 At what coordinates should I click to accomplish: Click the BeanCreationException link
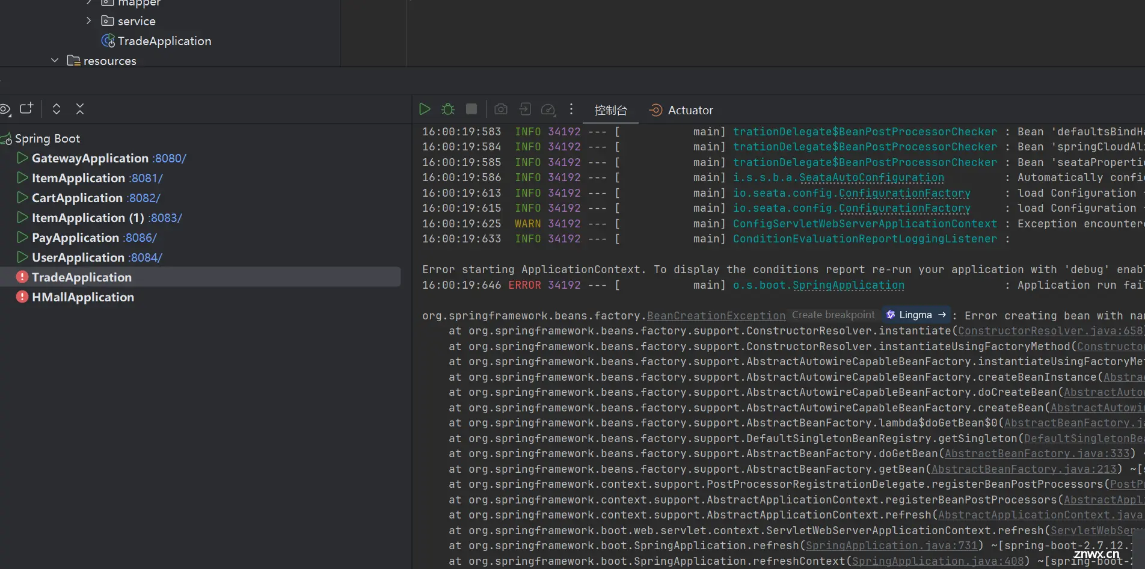coord(716,316)
